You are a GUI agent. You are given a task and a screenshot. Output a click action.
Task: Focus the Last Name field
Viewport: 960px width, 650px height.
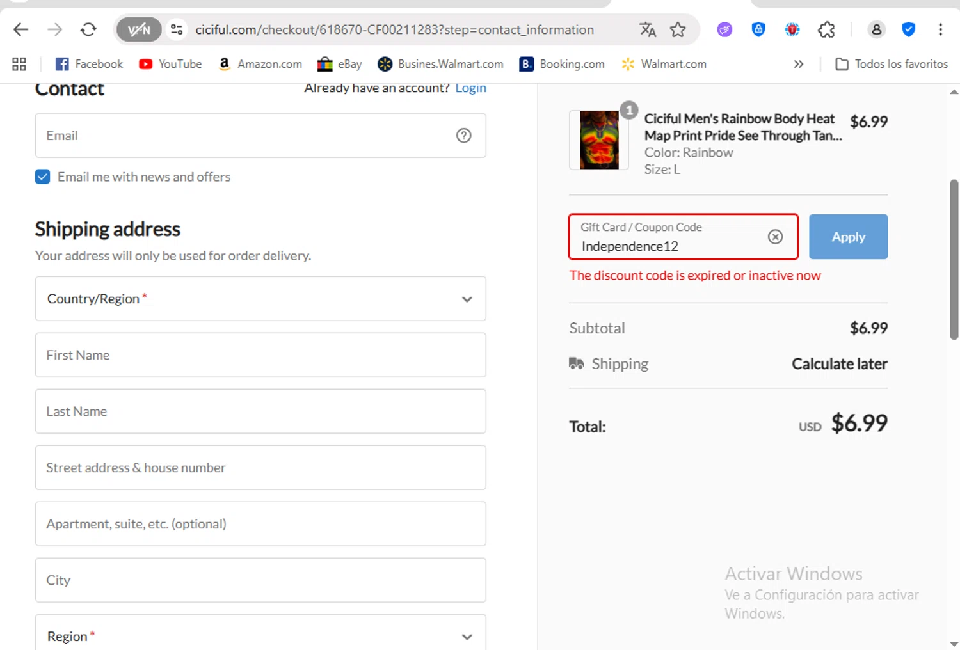click(x=260, y=411)
